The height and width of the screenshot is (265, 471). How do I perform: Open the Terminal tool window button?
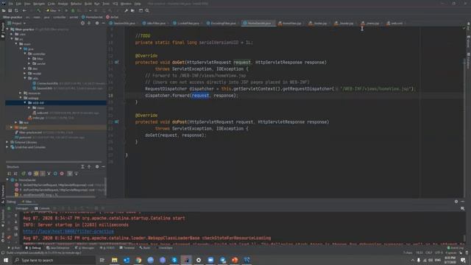(x=127, y=248)
